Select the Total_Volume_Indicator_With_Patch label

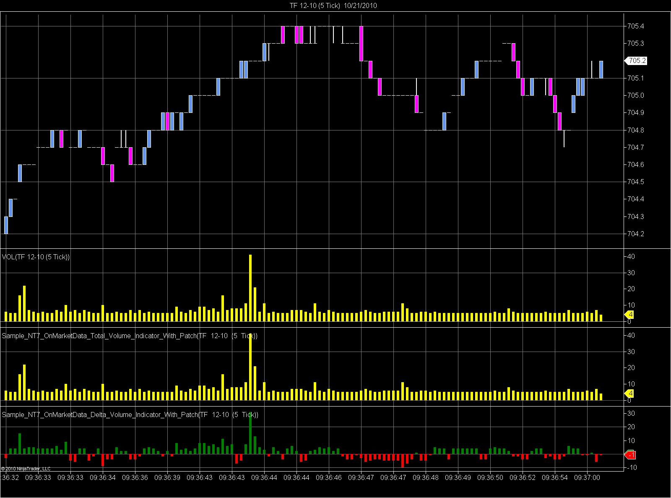pyautogui.click(x=130, y=336)
